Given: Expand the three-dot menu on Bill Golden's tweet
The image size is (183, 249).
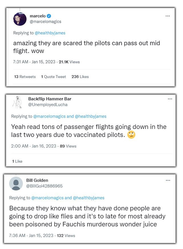Looking at the screenshot, I should [168, 180].
